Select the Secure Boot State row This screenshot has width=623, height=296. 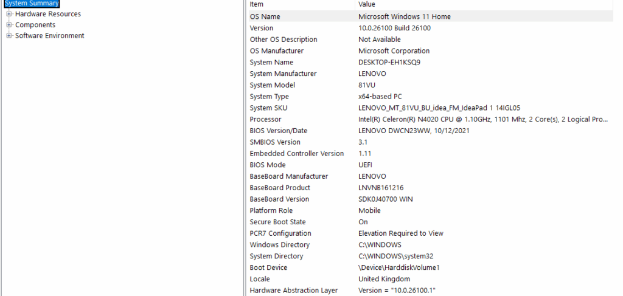point(430,222)
